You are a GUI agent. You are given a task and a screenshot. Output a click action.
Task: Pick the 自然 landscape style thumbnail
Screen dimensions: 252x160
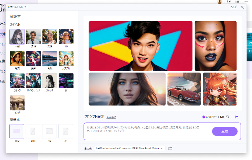(50, 59)
